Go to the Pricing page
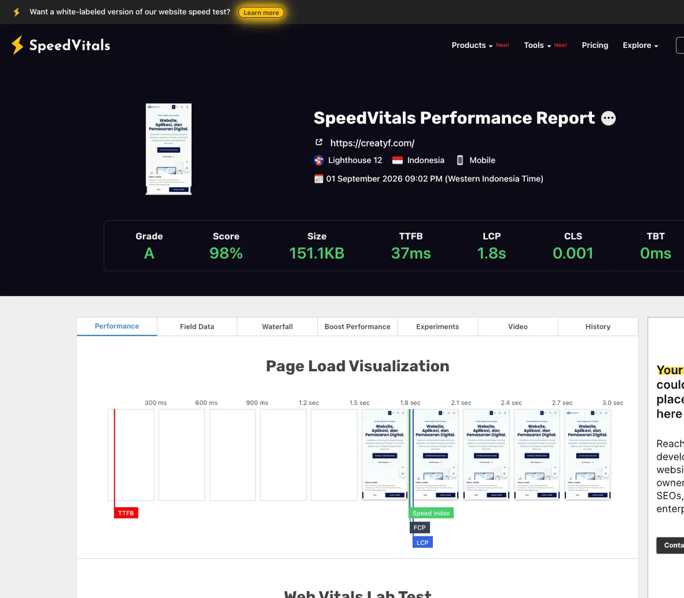 594,45
